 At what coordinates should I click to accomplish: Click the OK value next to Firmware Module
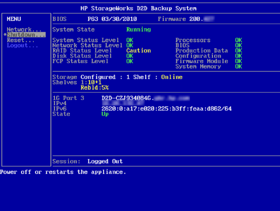click(x=238, y=61)
